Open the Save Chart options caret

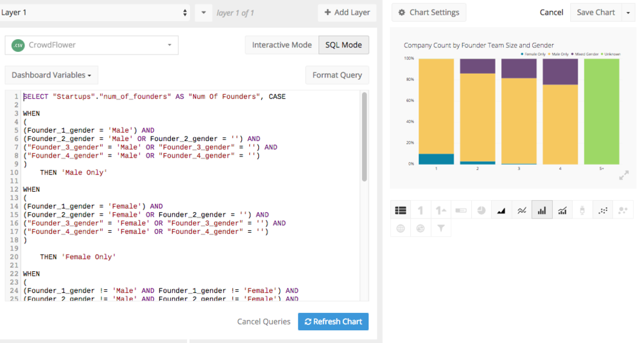628,12
